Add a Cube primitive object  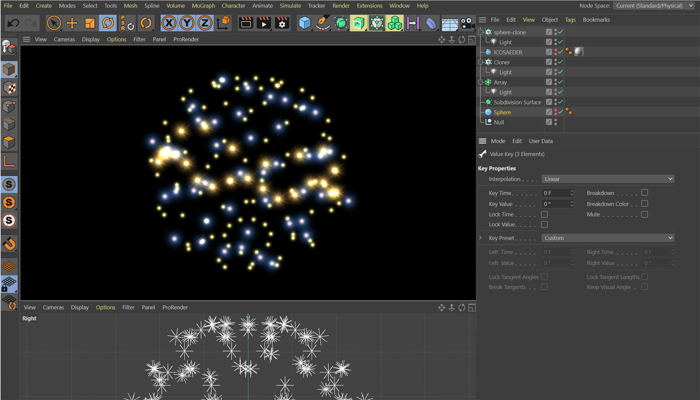(x=304, y=23)
